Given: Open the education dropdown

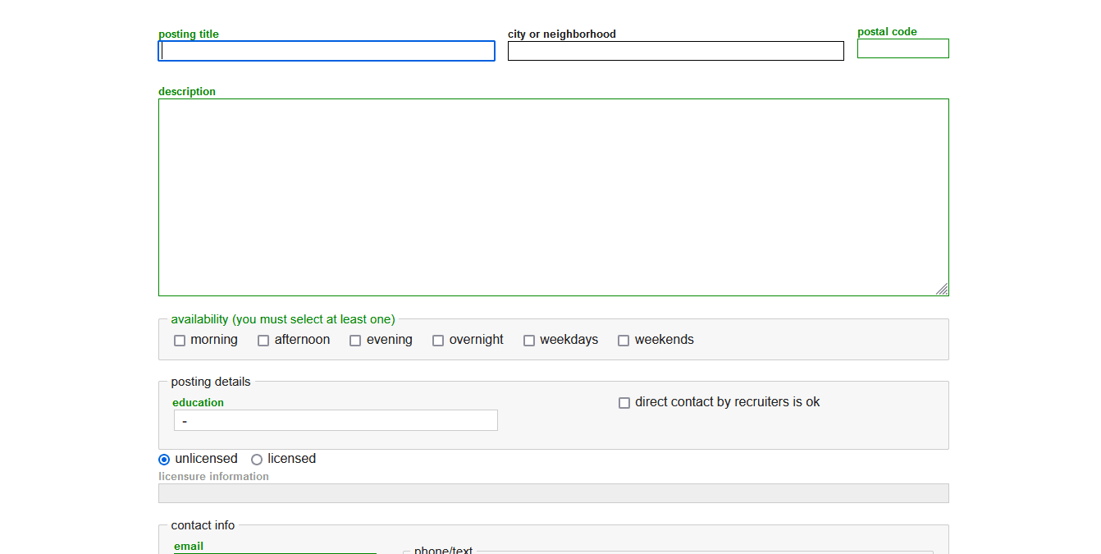Looking at the screenshot, I should tap(336, 420).
